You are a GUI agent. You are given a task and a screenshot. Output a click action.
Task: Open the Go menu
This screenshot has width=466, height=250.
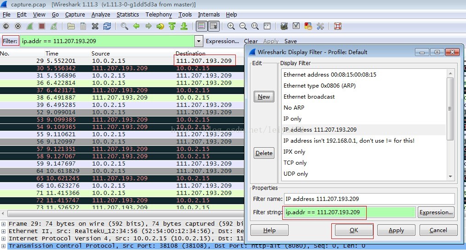click(55, 15)
